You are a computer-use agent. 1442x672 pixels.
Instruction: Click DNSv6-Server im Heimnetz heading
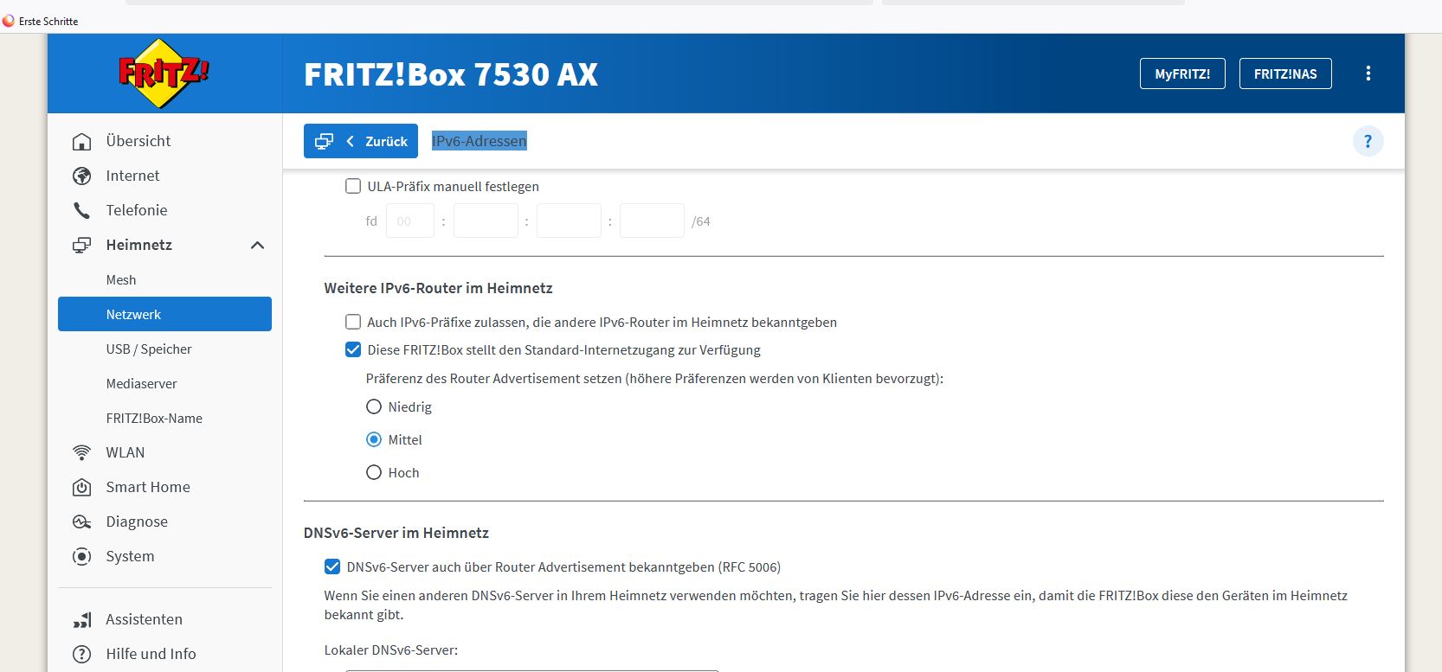point(396,533)
